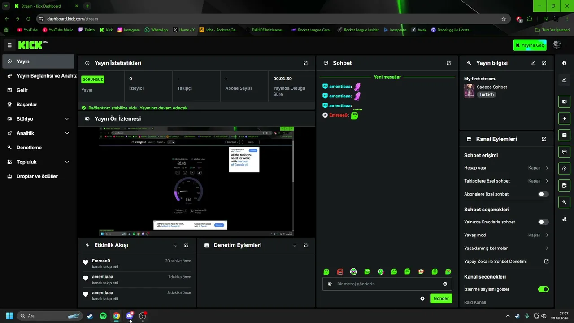Image resolution: width=574 pixels, height=323 pixels.
Task: Open the profile avatar in the dashboard header
Action: click(557, 45)
